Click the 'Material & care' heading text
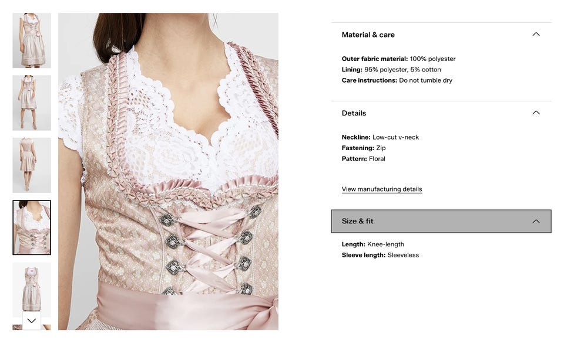564x340 pixels. coord(368,35)
